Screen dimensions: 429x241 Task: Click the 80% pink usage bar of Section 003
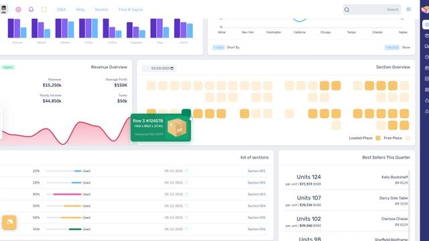tap(64, 194)
